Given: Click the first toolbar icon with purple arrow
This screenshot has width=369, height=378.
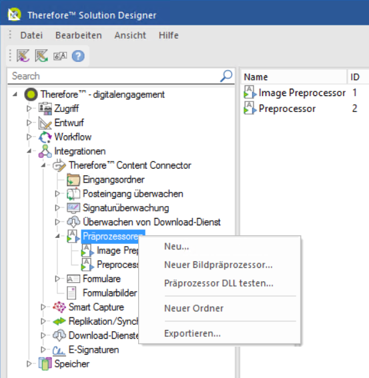Looking at the screenshot, I should pyautogui.click(x=23, y=56).
